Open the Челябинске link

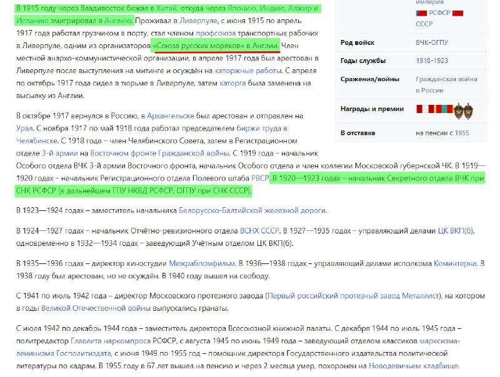click(x=37, y=140)
